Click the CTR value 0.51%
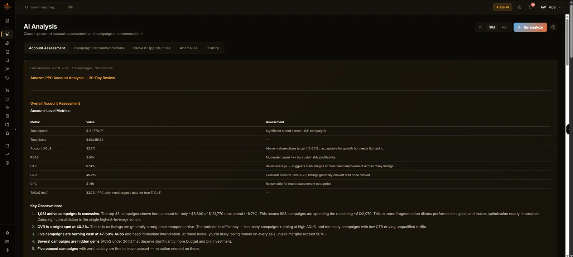This screenshot has width=573, height=257. (91, 166)
